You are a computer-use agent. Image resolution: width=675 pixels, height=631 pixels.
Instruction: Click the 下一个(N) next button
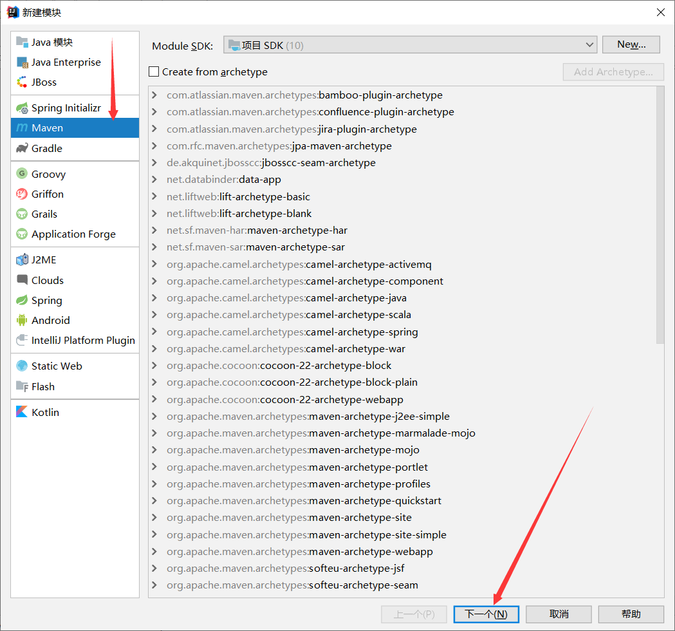coord(486,614)
